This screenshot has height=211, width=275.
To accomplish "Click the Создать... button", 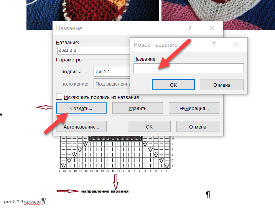I will (x=81, y=109).
